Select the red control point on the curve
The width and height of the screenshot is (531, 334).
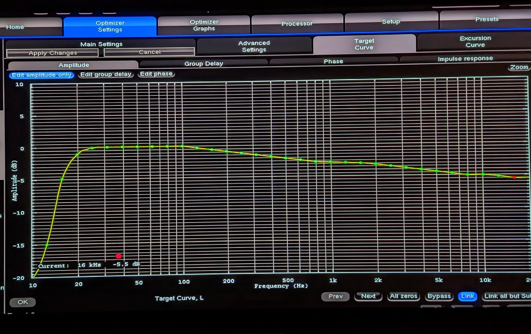(x=514, y=177)
